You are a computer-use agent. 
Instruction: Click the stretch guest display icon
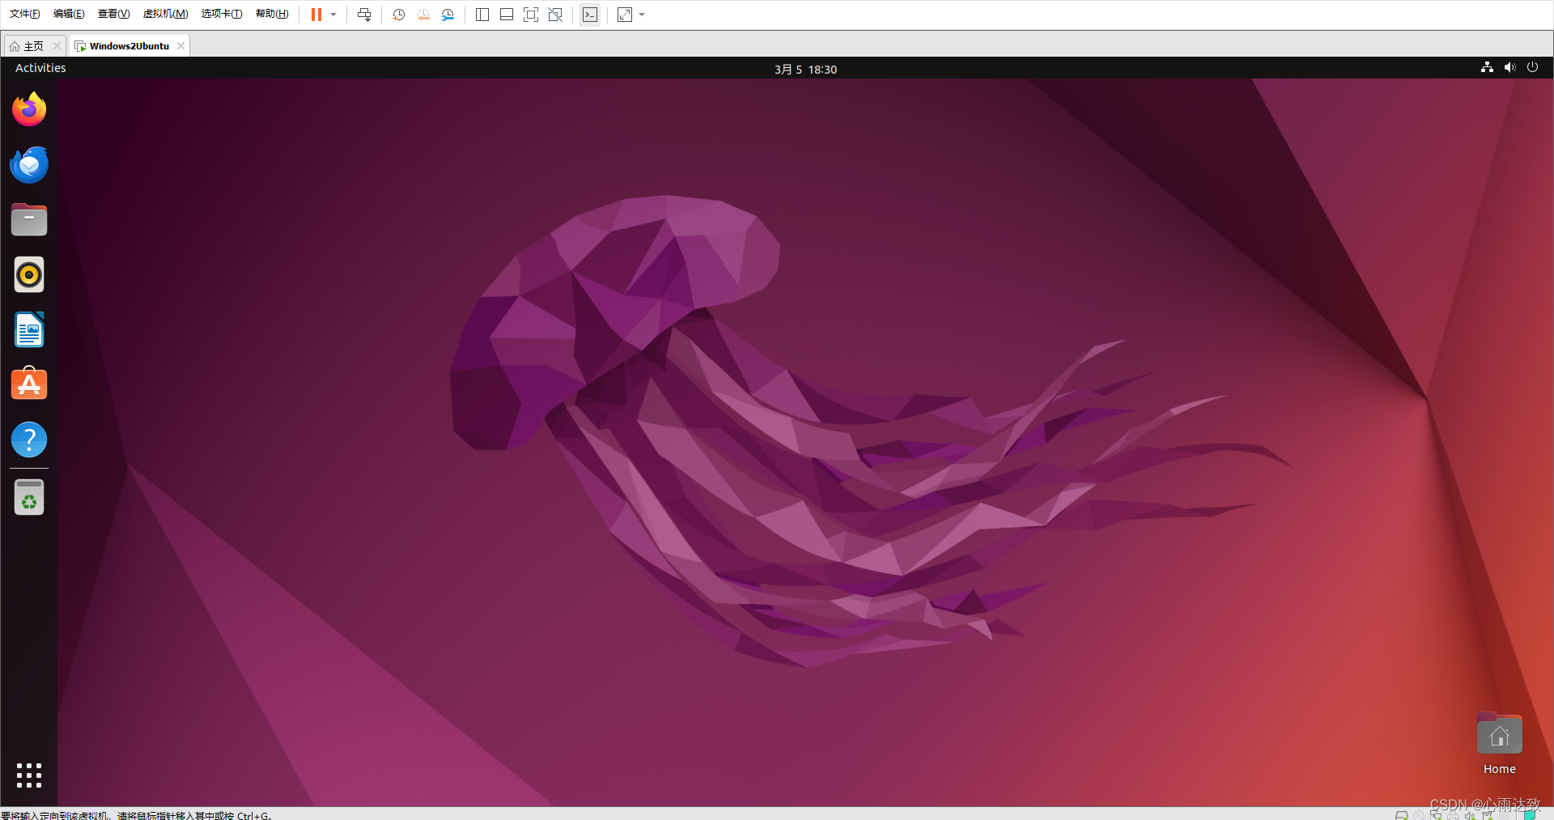625,15
